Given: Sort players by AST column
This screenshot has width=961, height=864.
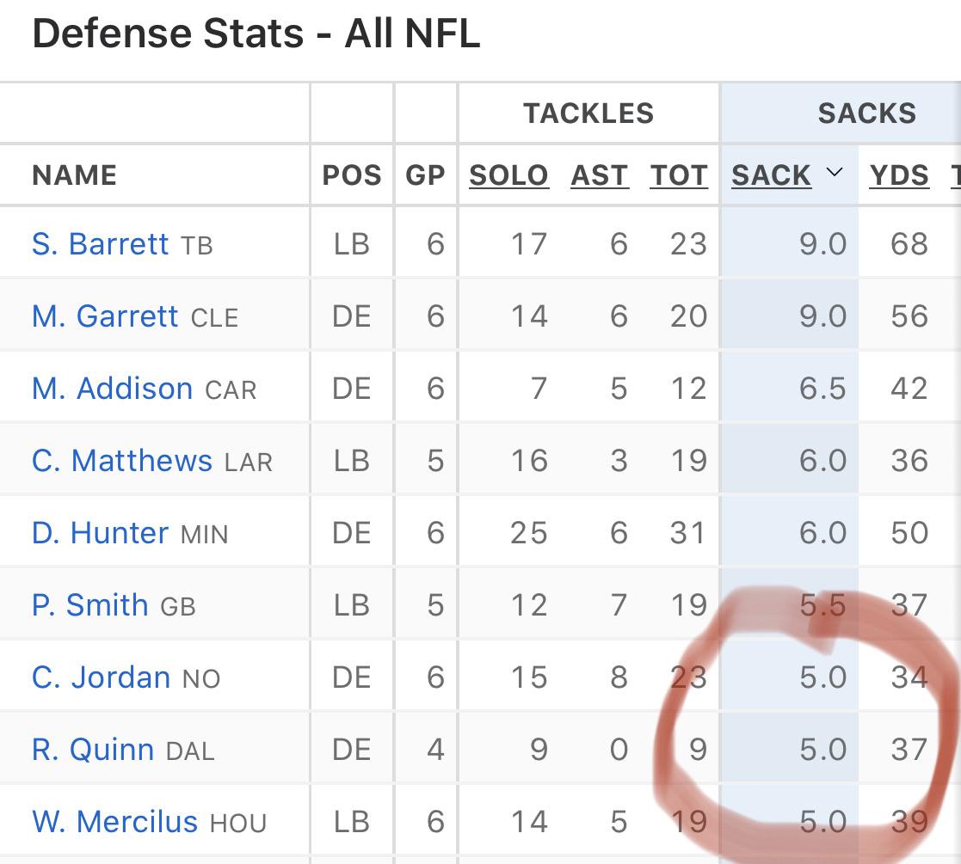Looking at the screenshot, I should (600, 175).
